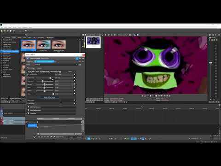221x166 pixels.
Task: Open edit tool dropdown arrow in timeline toolbar
Action: click(x=91, y=139)
